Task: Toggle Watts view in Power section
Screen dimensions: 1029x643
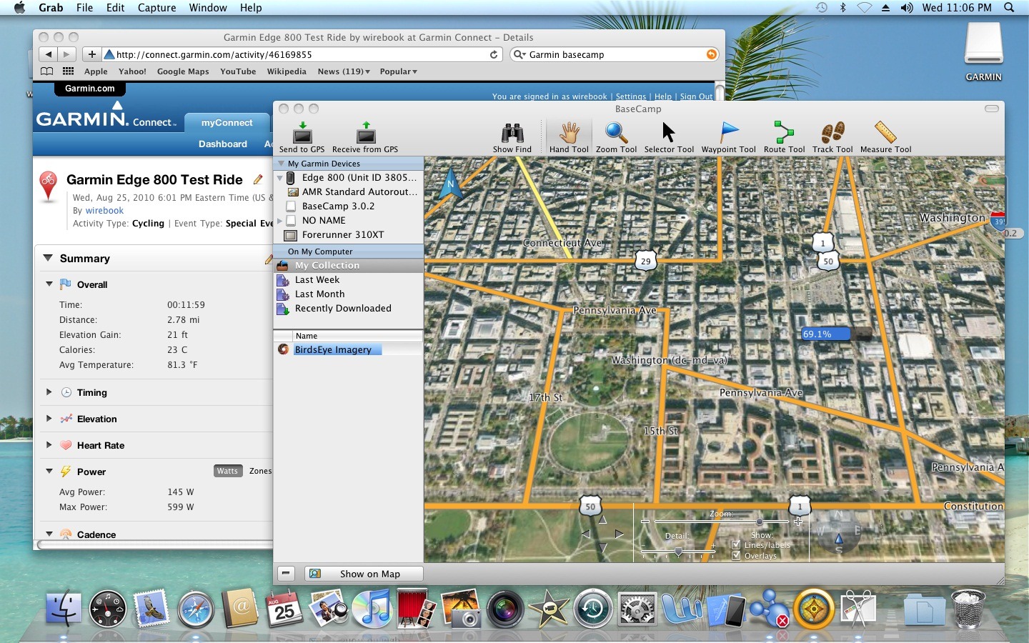Action: (x=227, y=471)
